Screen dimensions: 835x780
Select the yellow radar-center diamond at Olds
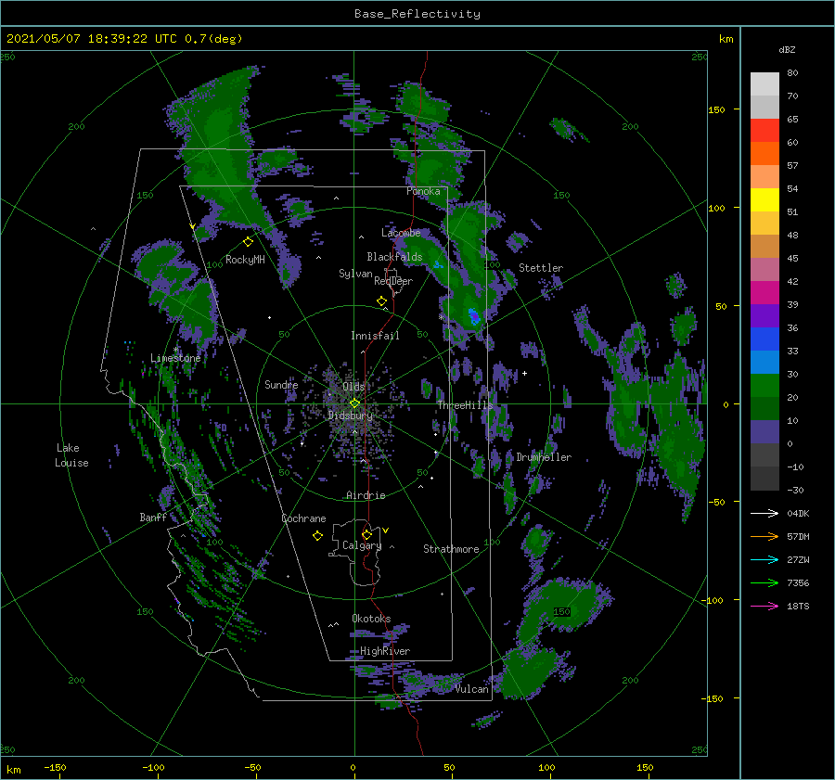point(354,403)
